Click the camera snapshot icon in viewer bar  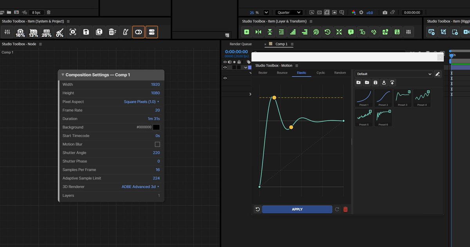pos(385,13)
